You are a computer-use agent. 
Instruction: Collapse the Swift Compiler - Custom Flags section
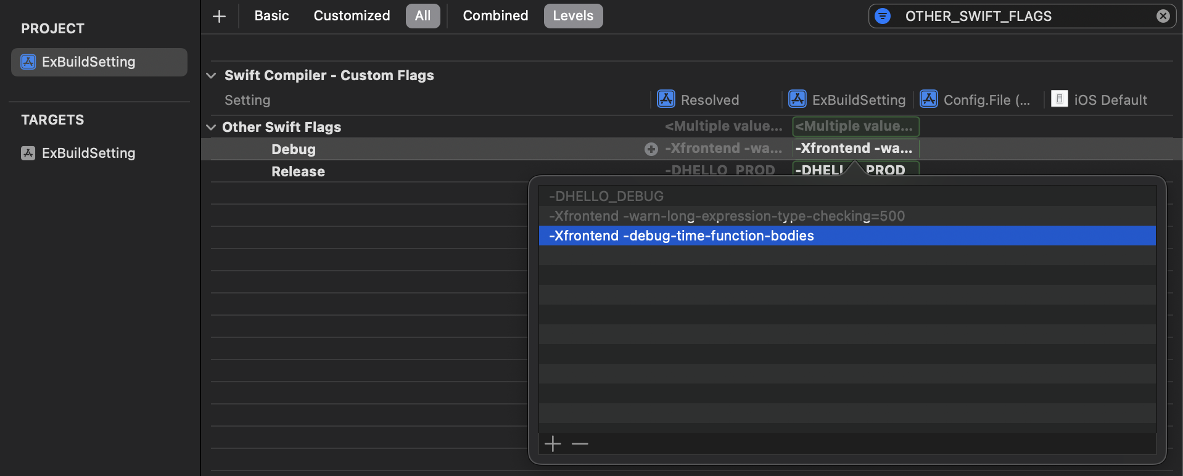pos(211,75)
